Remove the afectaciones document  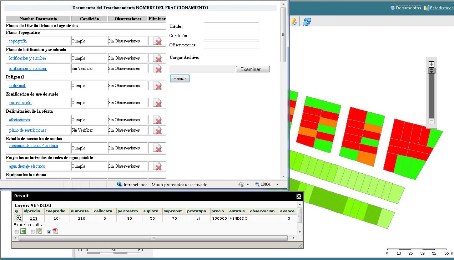click(157, 120)
